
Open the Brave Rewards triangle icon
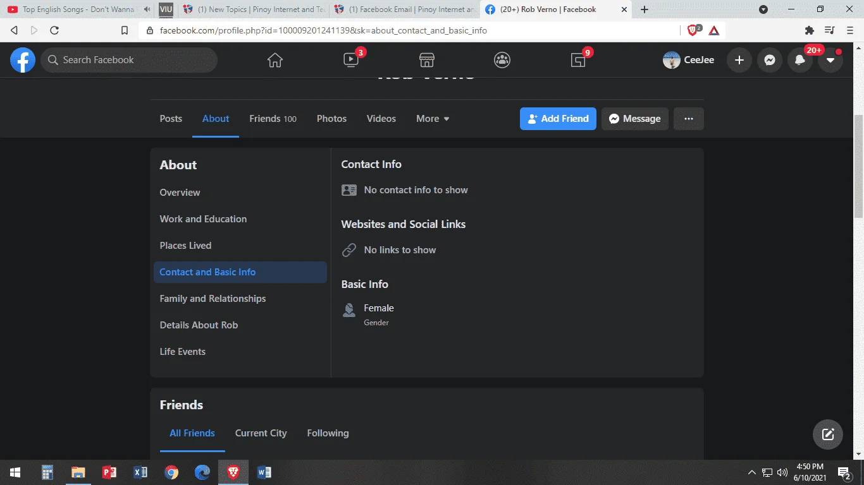pos(714,30)
